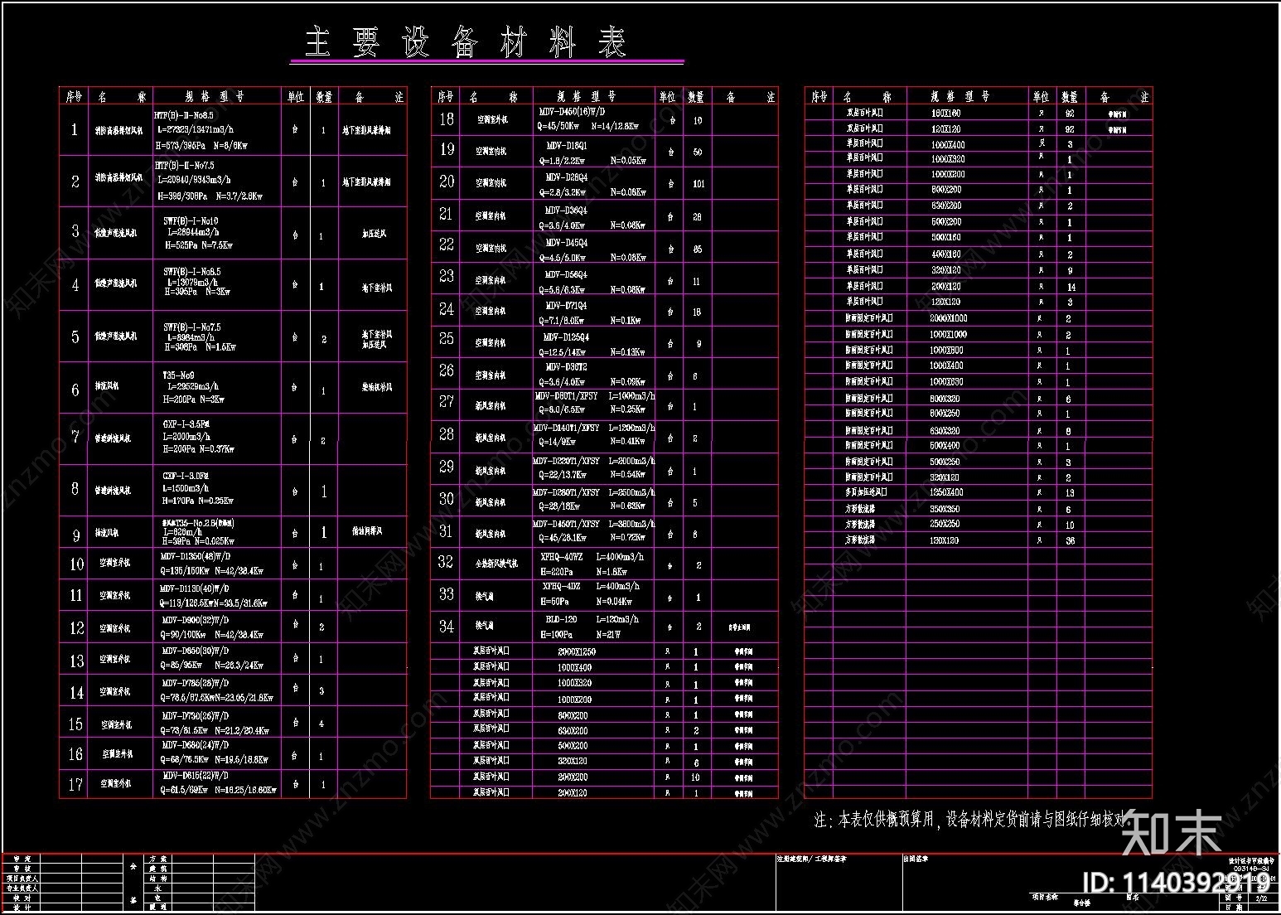Click the MDV-D450(16)W/D cell in row 18
Screen dimensions: 1281x915
[x=592, y=119]
